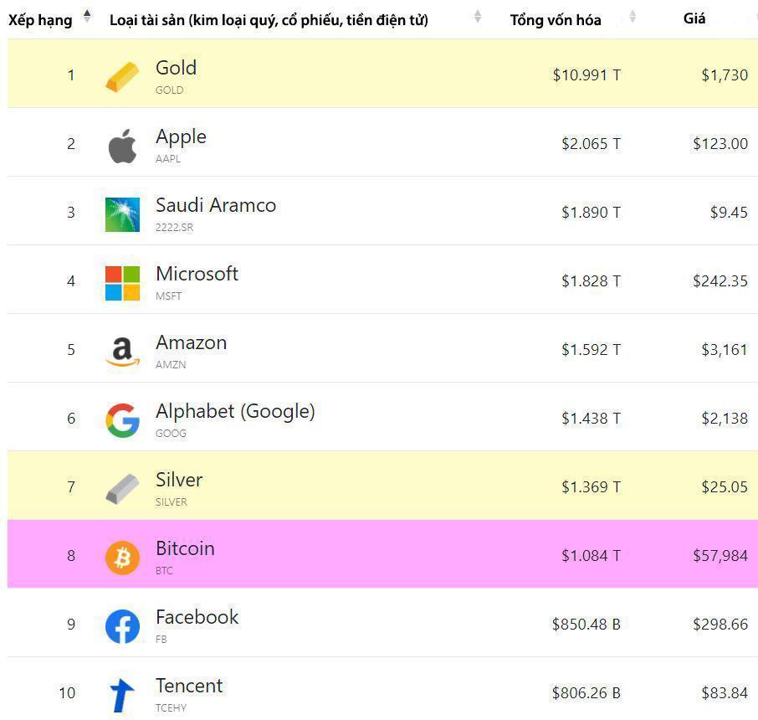Open the Alphabet (Google) link
The height and width of the screenshot is (720, 758).
(235, 411)
